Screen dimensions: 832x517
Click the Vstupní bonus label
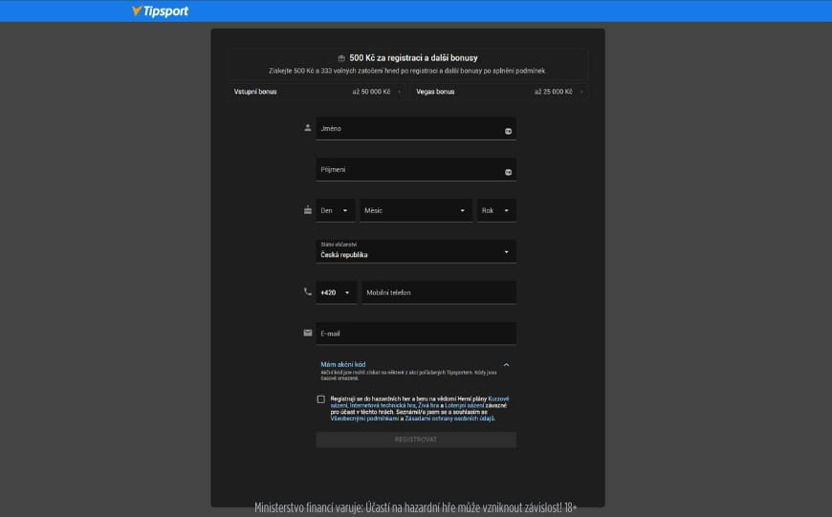255,92
